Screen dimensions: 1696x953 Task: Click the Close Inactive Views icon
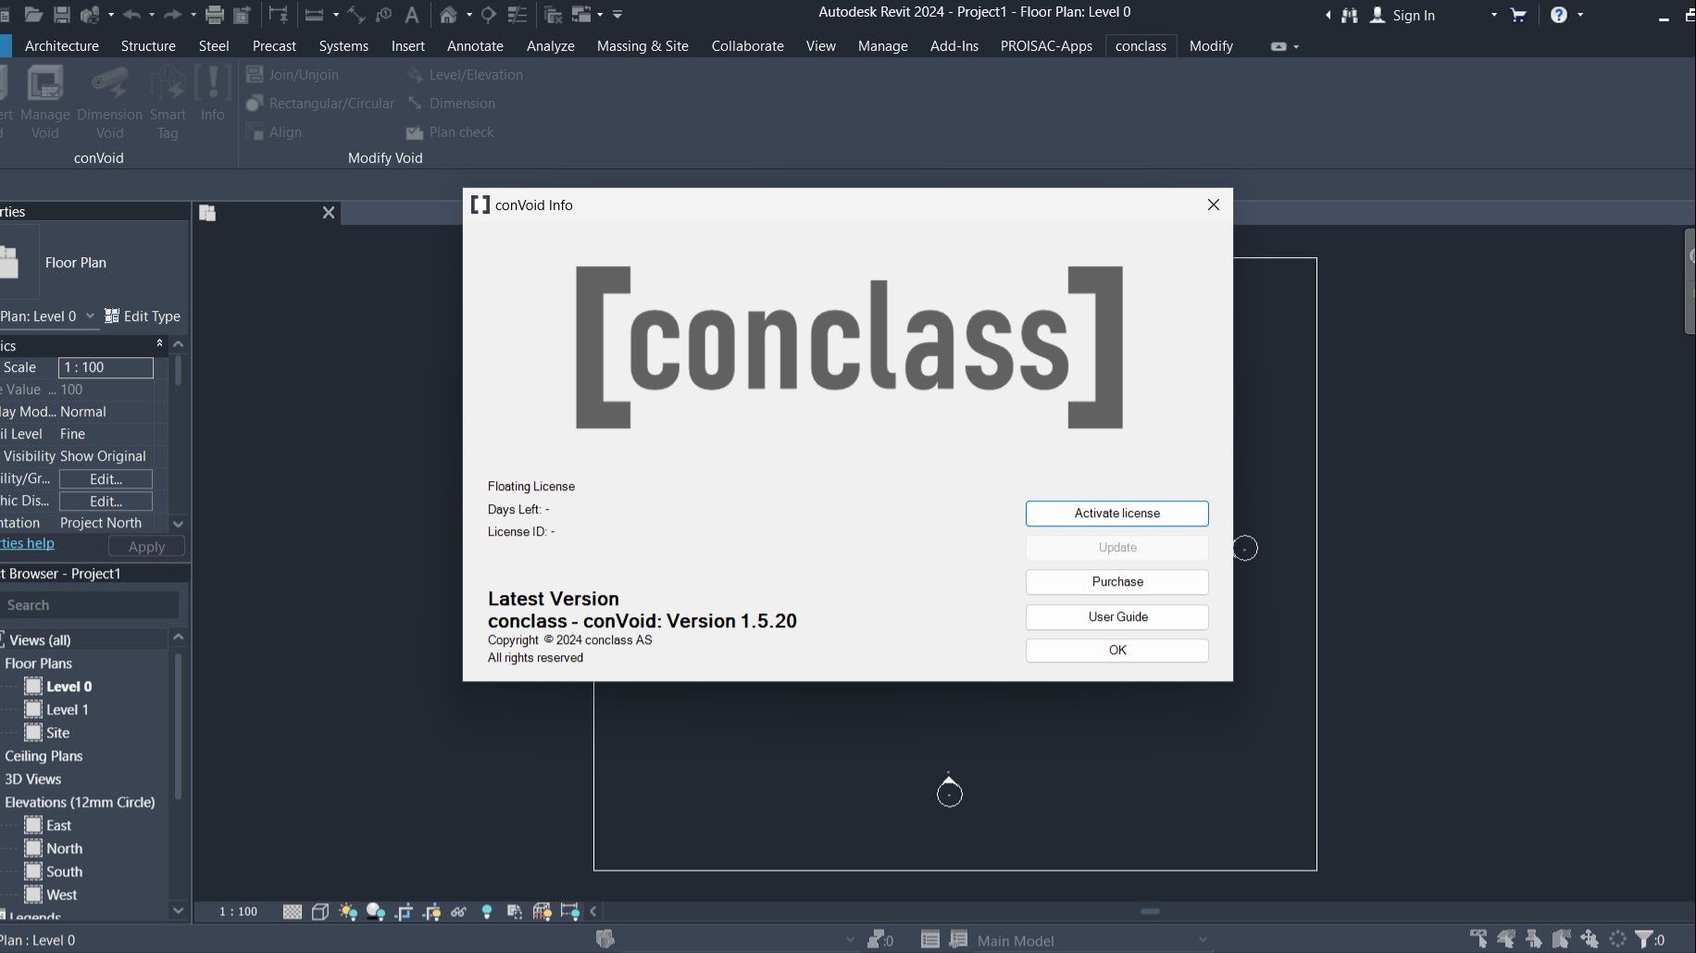coord(554,15)
